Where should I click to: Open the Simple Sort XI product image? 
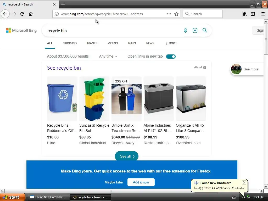[x=126, y=99]
